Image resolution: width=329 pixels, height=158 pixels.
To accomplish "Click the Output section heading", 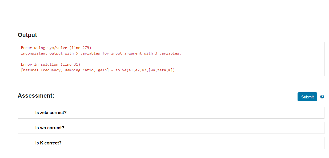I will click(27, 35).
